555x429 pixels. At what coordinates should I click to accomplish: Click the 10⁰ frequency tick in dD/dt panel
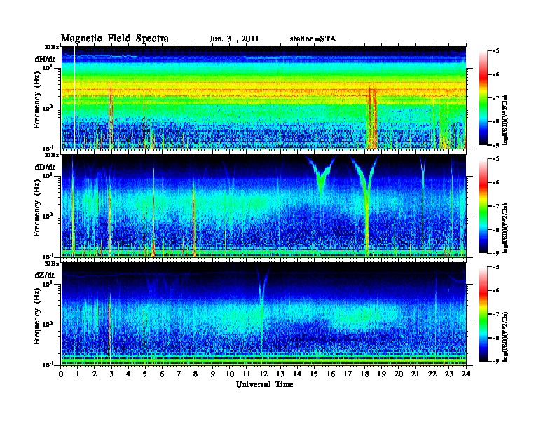48,216
